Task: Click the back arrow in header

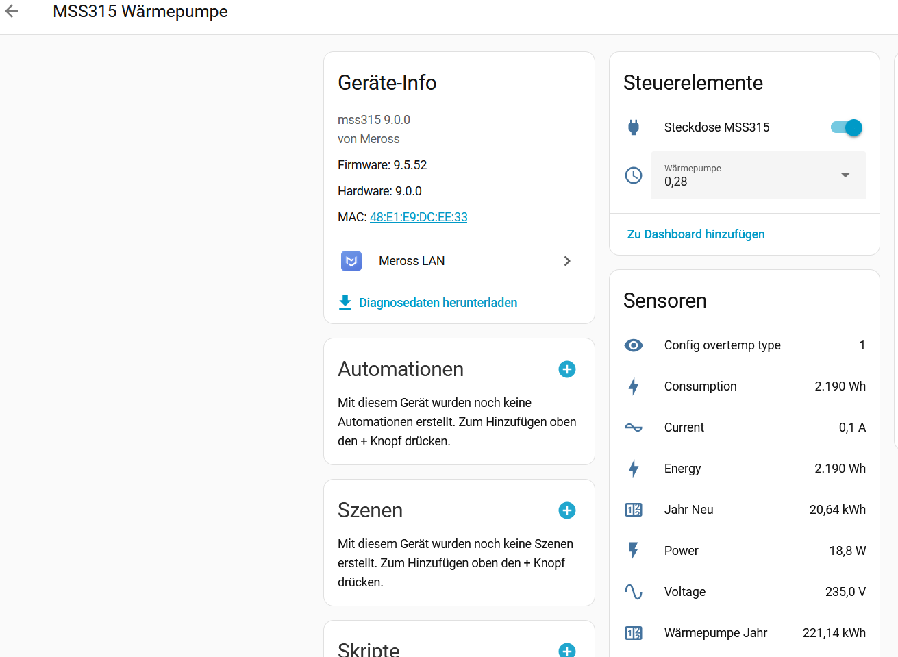Action: pyautogui.click(x=12, y=12)
